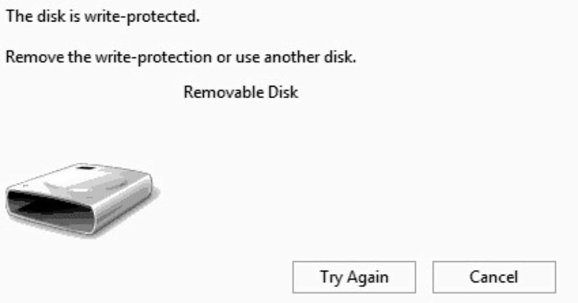Image resolution: width=578 pixels, height=303 pixels.
Task: Dismiss the dialog using Cancel
Action: click(x=494, y=277)
